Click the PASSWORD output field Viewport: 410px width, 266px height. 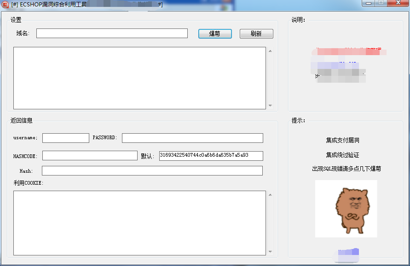pyautogui.click(x=192, y=138)
